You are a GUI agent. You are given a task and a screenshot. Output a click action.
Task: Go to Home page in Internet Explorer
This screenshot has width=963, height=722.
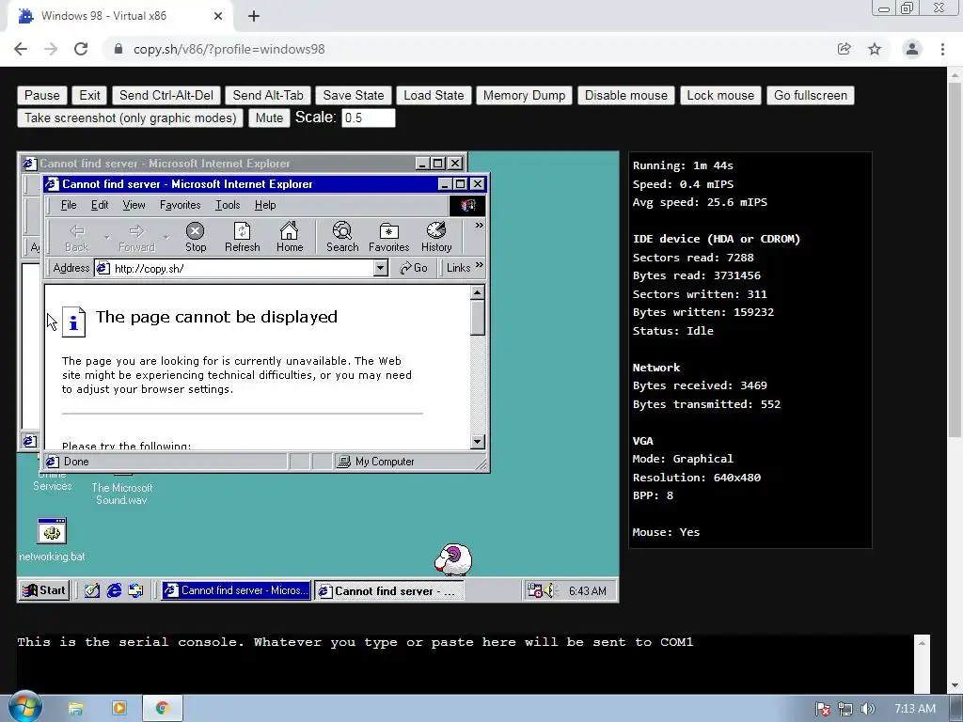(290, 237)
